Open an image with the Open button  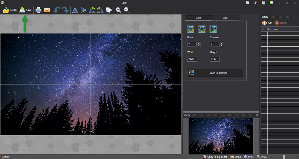10,10
